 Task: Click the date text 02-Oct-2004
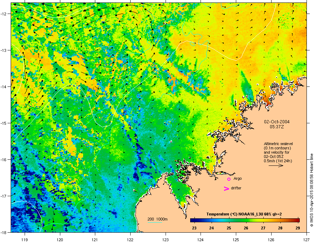pos(277,122)
